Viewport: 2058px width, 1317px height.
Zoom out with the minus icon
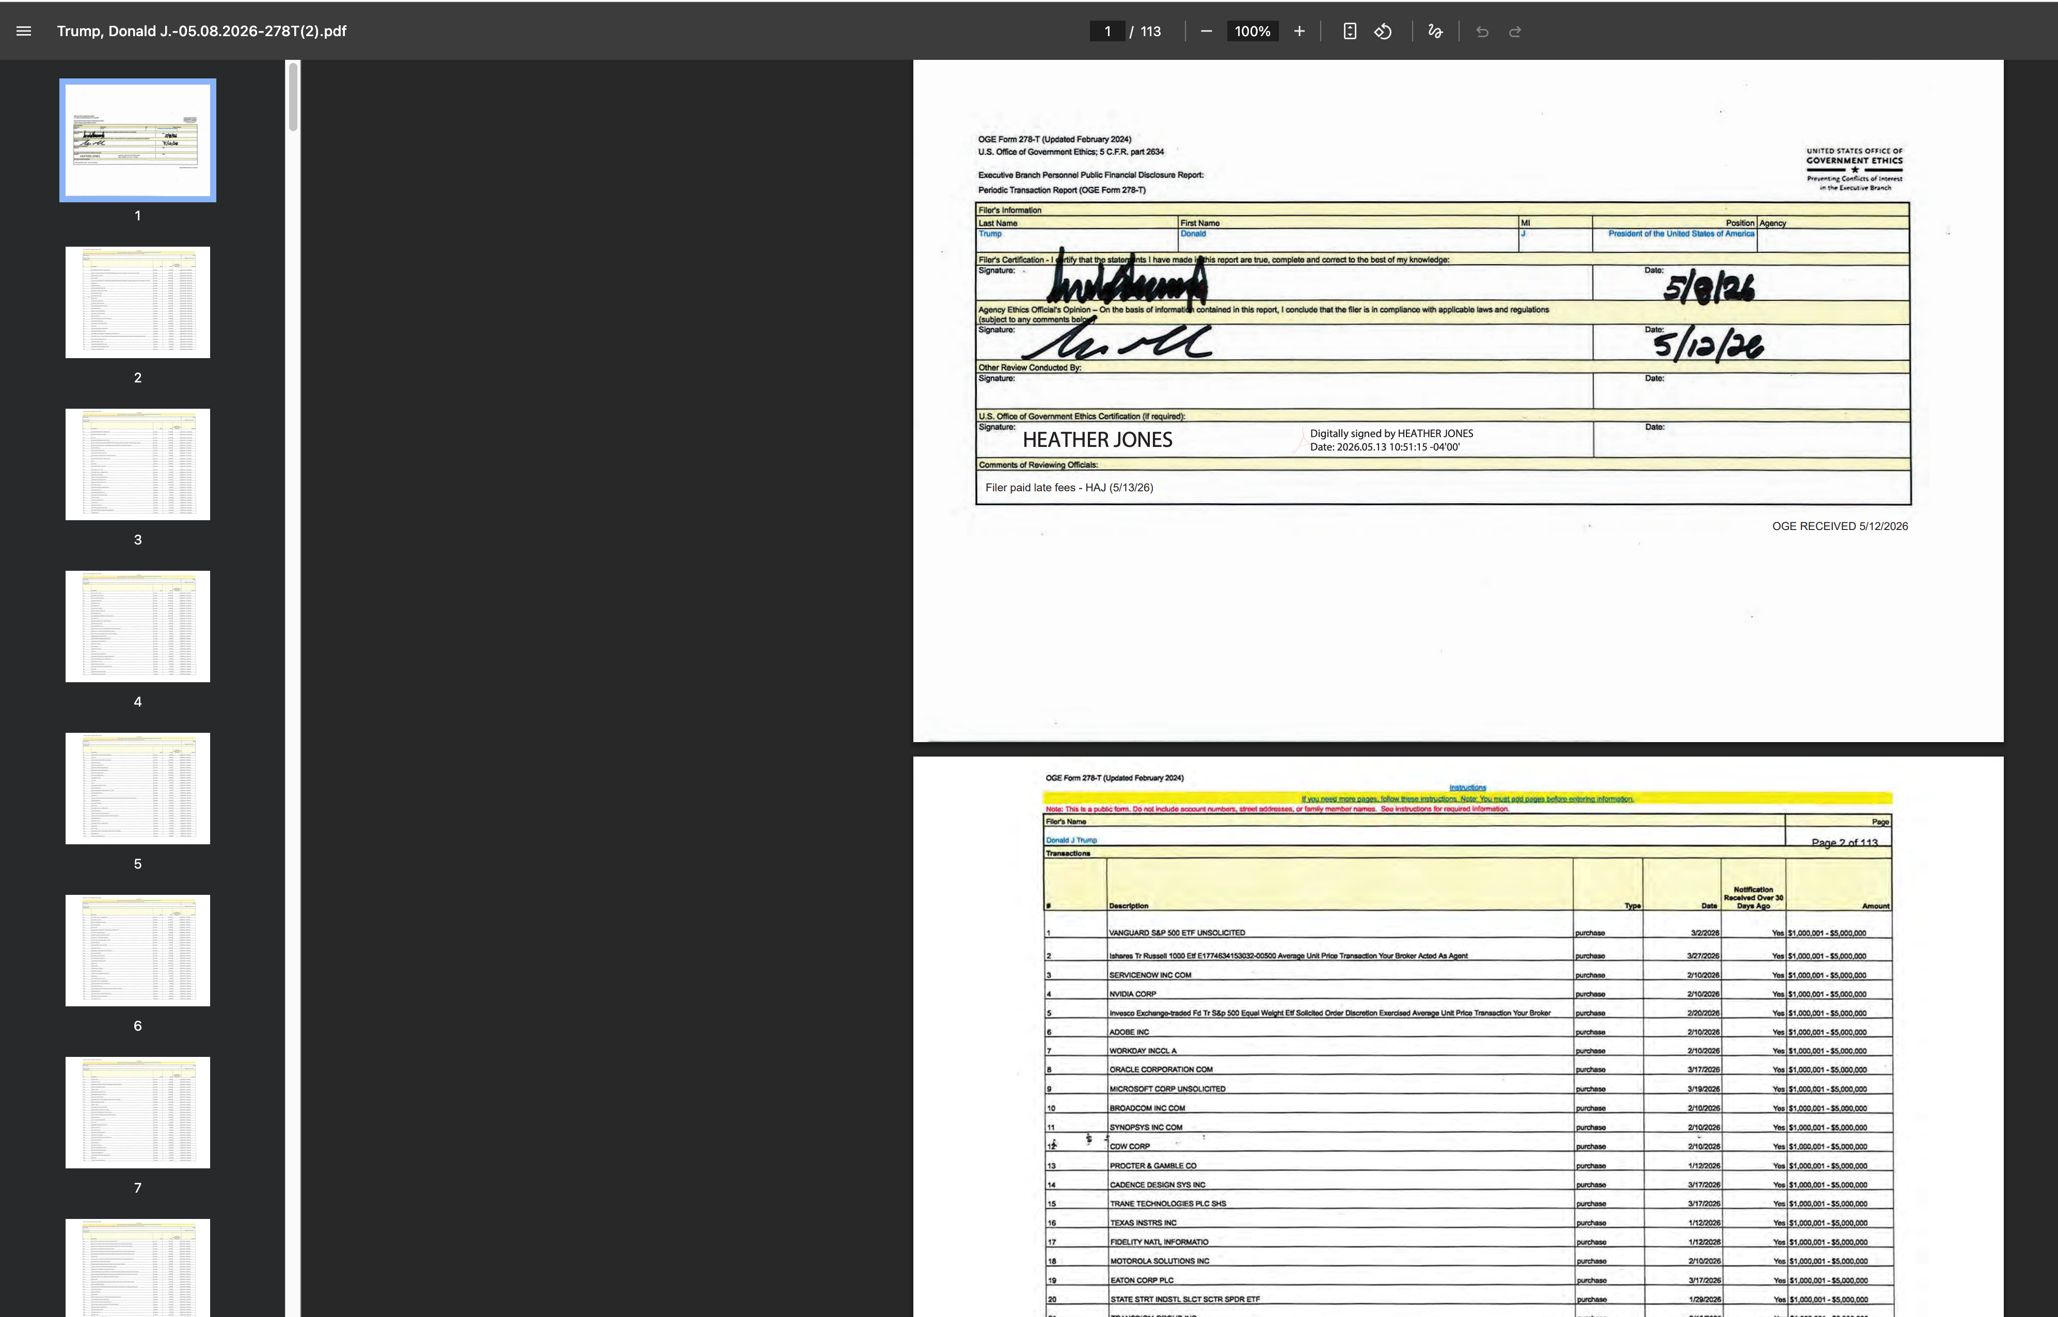(1206, 31)
